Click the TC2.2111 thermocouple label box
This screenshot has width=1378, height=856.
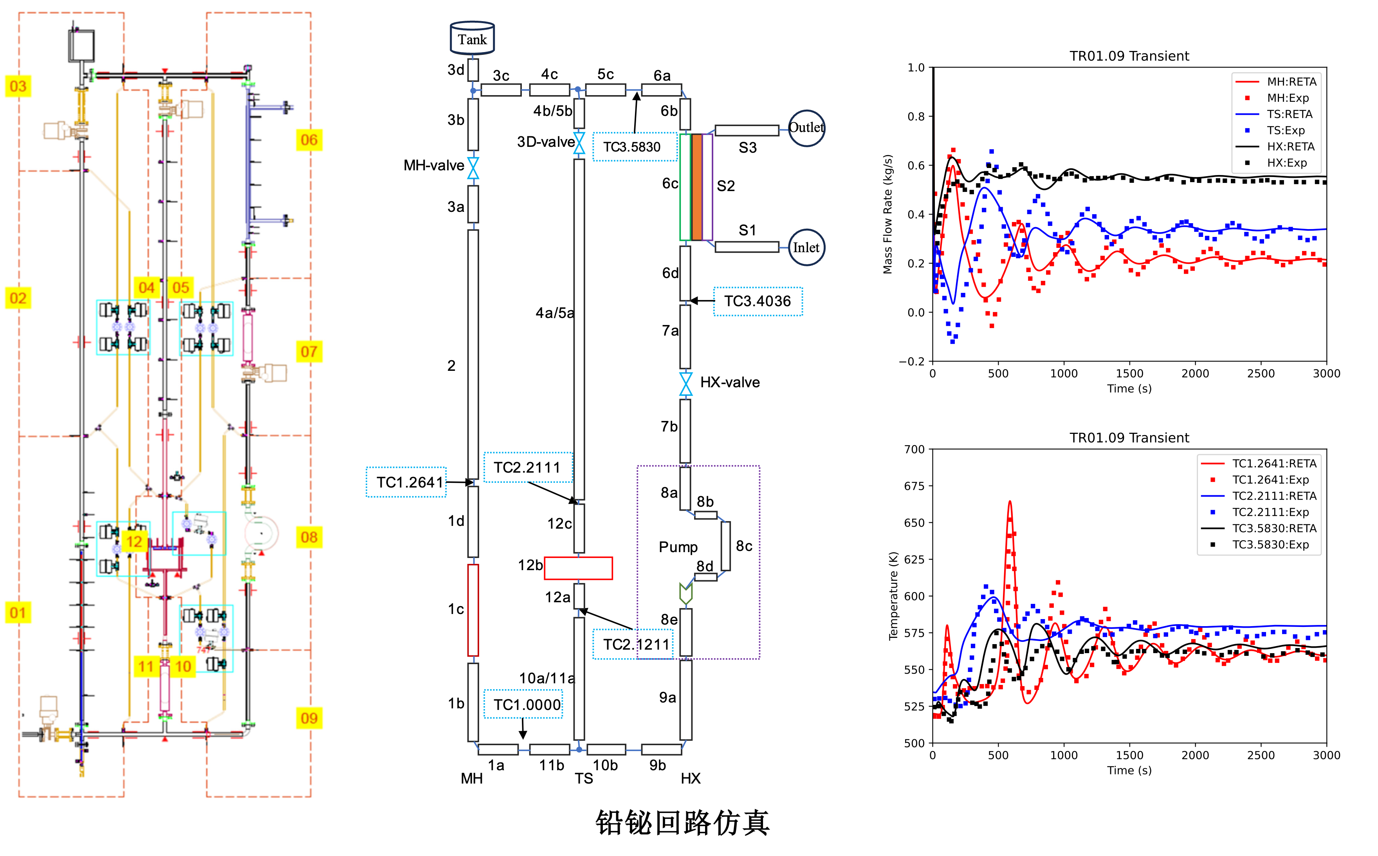[x=528, y=467]
